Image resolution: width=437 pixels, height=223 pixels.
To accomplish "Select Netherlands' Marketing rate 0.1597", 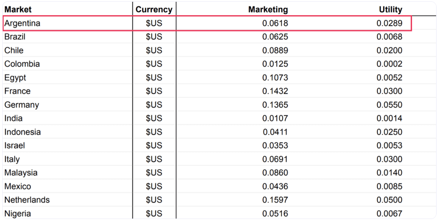I will (275, 200).
